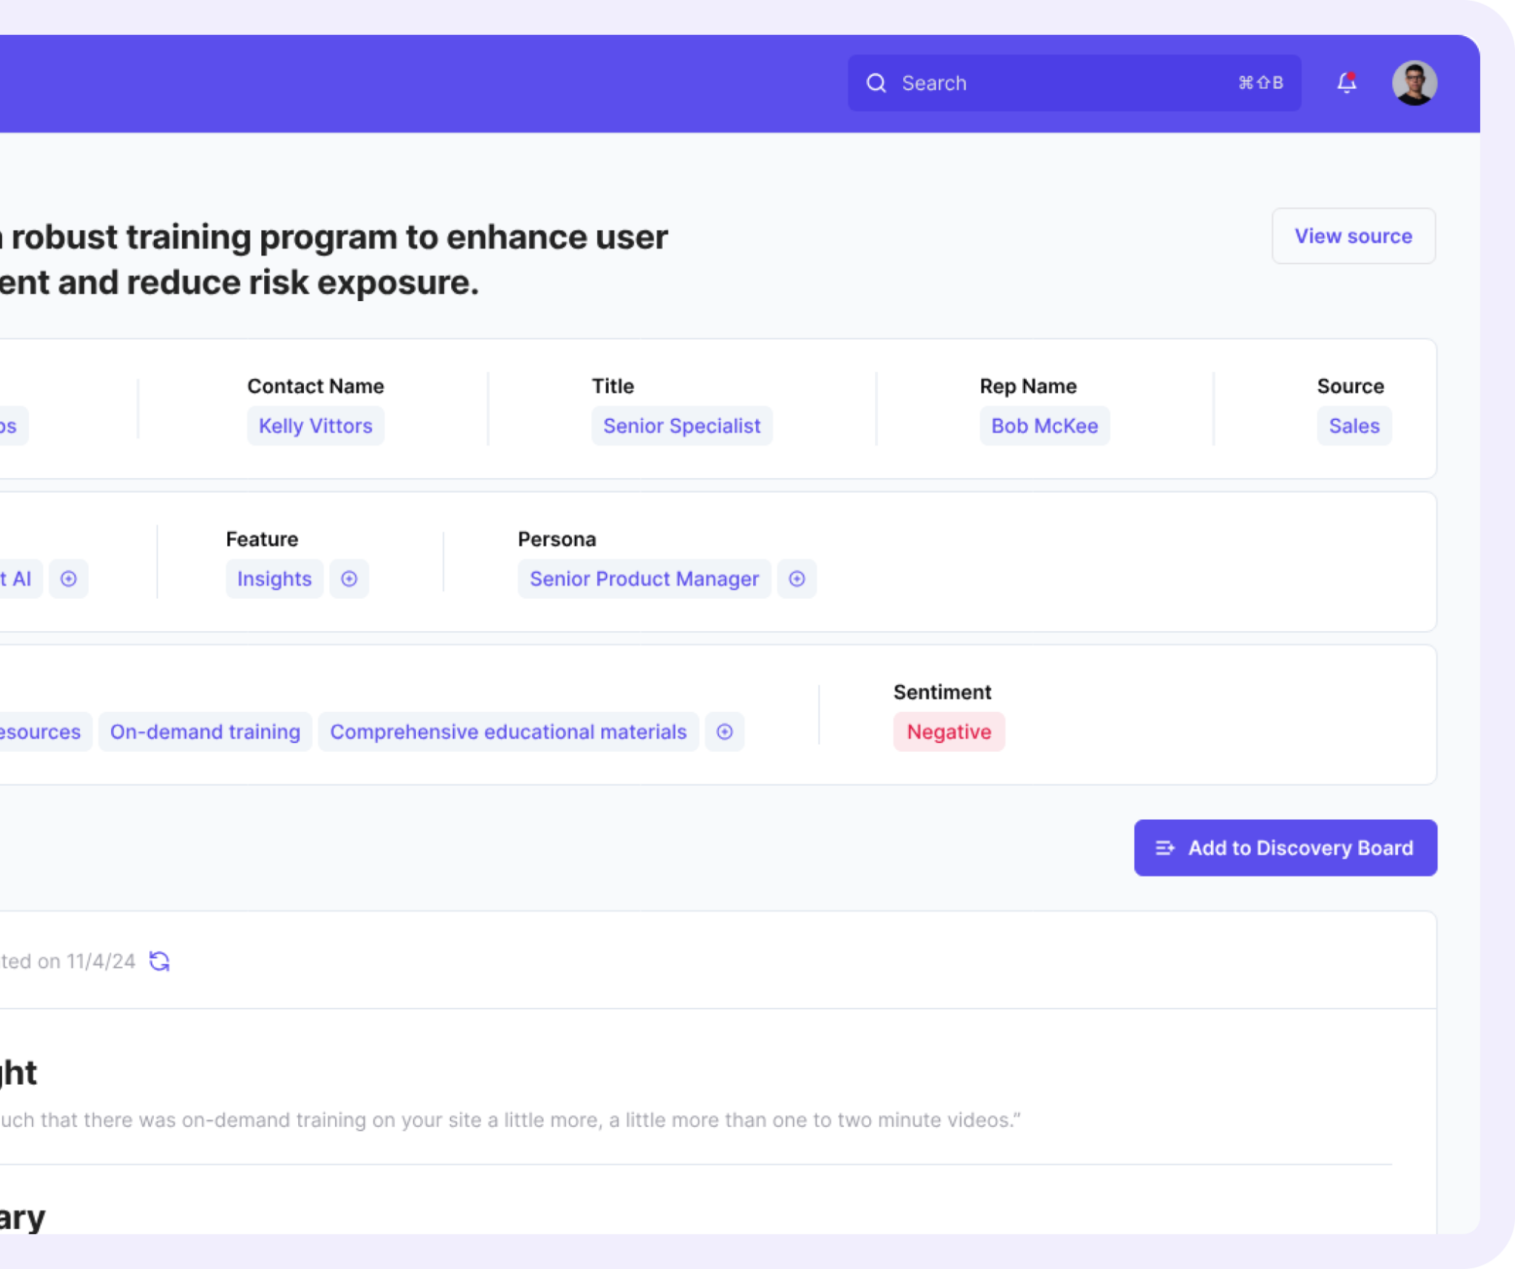Open the Bob McKee rep name selector

pos(1044,425)
